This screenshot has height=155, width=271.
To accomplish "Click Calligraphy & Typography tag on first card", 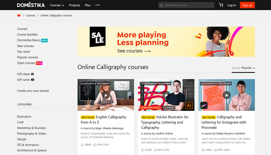I will [95, 83].
